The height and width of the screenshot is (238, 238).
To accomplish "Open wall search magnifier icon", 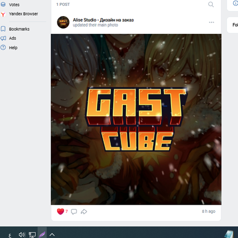I will (x=211, y=4).
